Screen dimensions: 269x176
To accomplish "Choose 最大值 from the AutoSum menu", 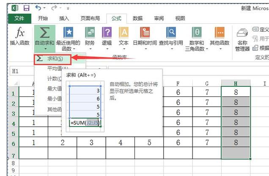I will point(55,88).
